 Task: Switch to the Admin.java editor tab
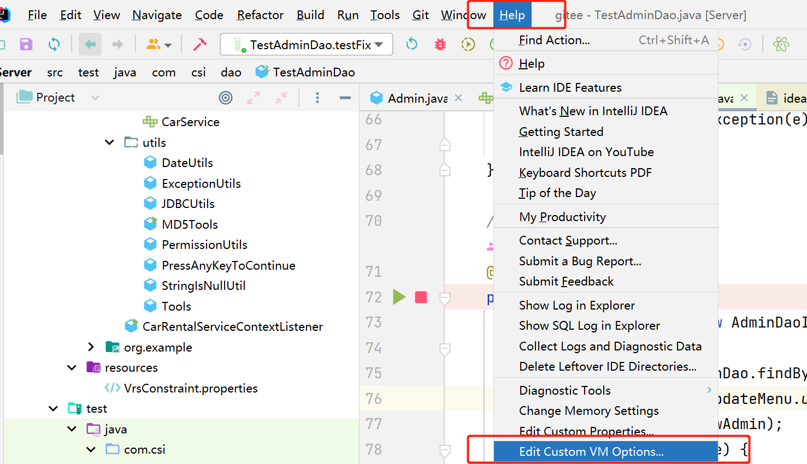[417, 98]
